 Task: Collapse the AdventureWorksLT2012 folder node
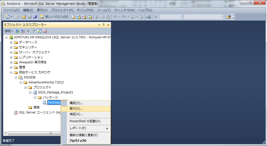[21, 82]
